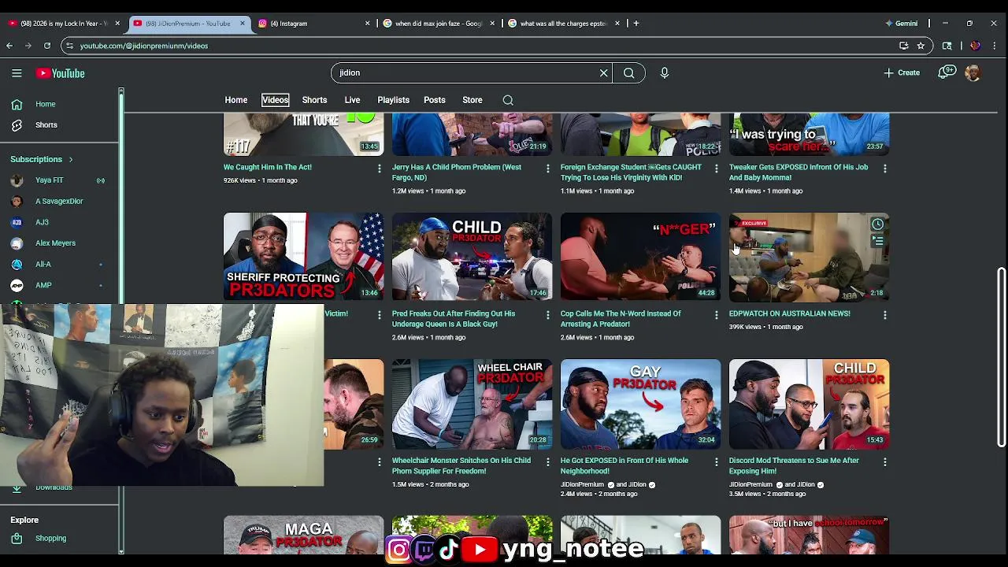Open account avatar menu
This screenshot has width=1008, height=567.
coord(973,72)
